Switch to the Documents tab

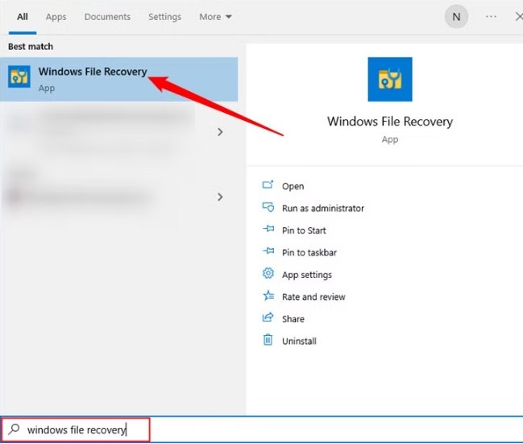click(107, 17)
